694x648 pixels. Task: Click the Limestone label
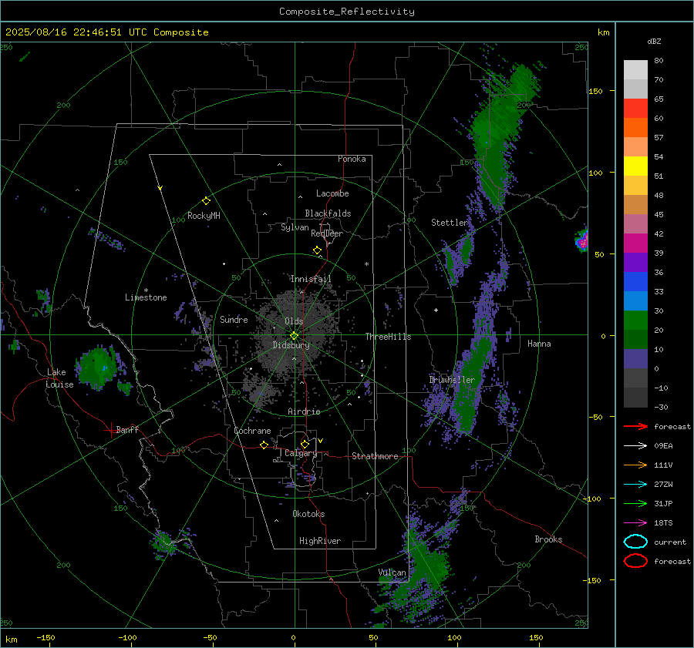click(146, 297)
